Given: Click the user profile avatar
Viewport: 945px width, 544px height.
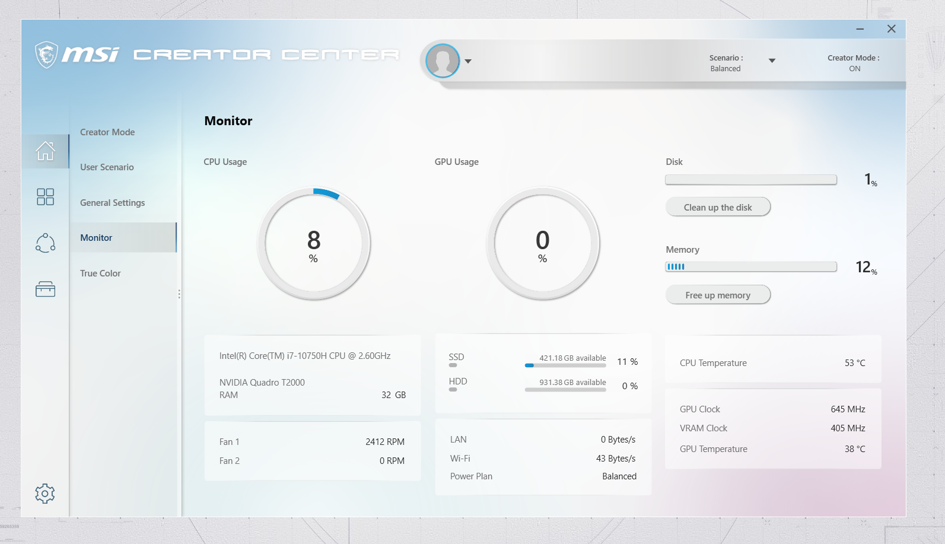Looking at the screenshot, I should (443, 61).
